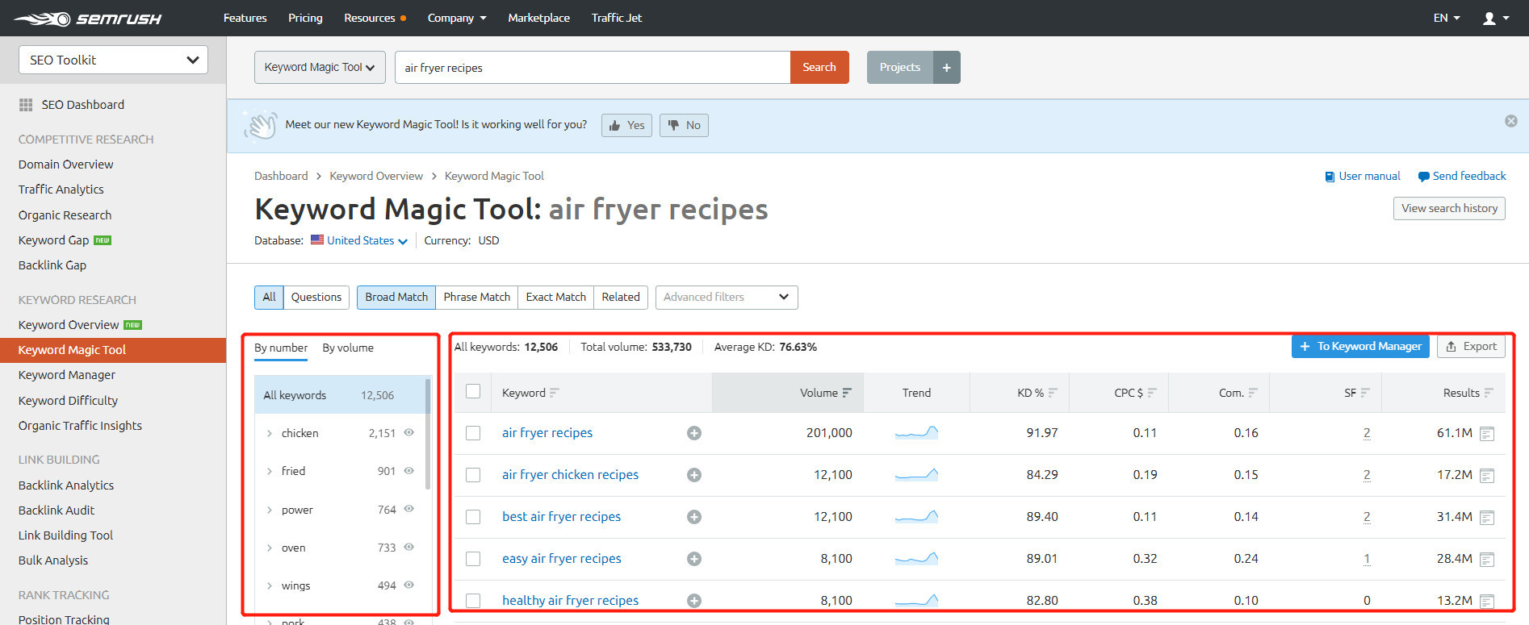Click the Semrush logo
This screenshot has width=1529, height=625.
coord(87,18)
